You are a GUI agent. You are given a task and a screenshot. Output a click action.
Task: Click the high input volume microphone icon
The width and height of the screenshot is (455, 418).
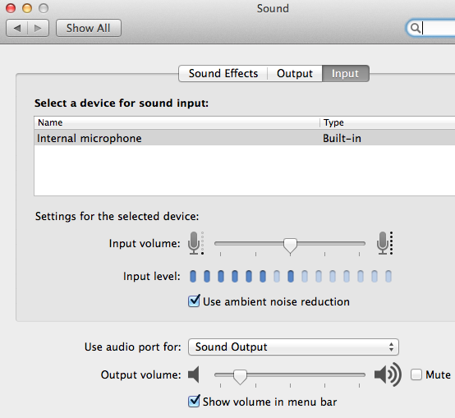[384, 243]
